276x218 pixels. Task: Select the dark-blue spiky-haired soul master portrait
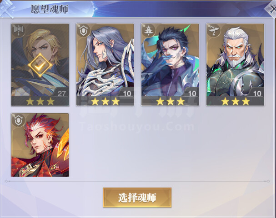point(170,64)
